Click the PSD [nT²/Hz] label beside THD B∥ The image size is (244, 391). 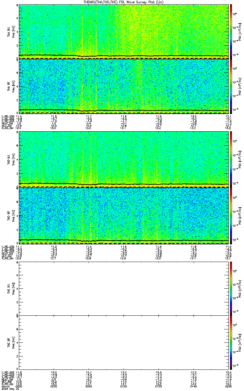point(240,215)
